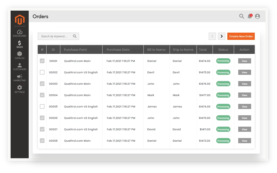277x173 pixels.
Task: Click Qualitrol.com Main for order 00008
Action: 77,141
